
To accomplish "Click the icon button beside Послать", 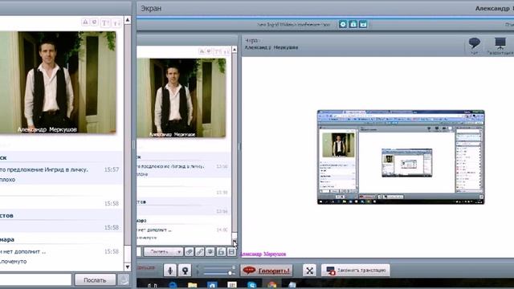I will (124, 280).
